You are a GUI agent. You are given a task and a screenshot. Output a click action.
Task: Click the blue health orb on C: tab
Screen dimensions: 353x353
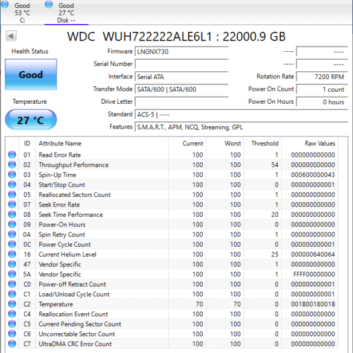tap(5, 4)
